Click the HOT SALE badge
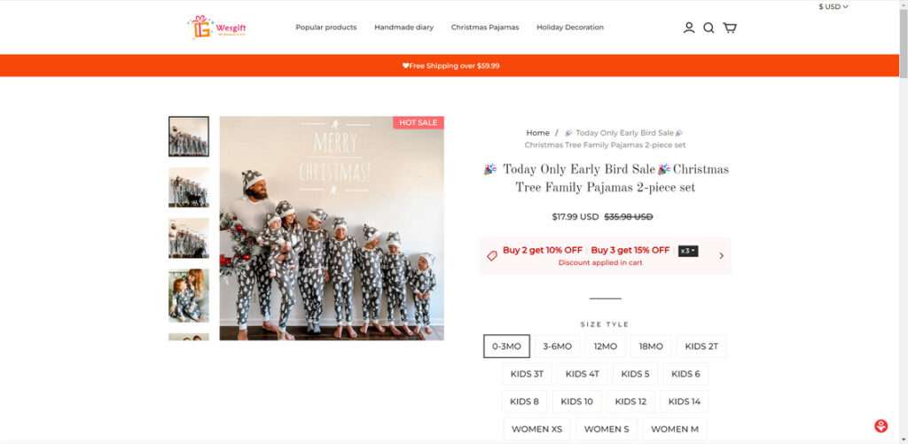Screen dimensions: 908x444 [419, 122]
